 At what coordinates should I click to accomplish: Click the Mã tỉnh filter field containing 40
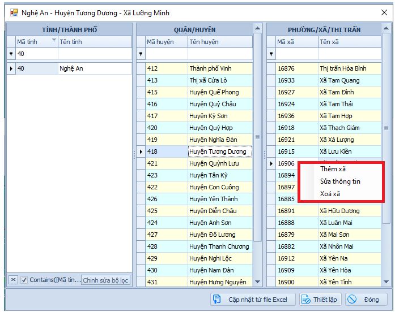[37, 54]
